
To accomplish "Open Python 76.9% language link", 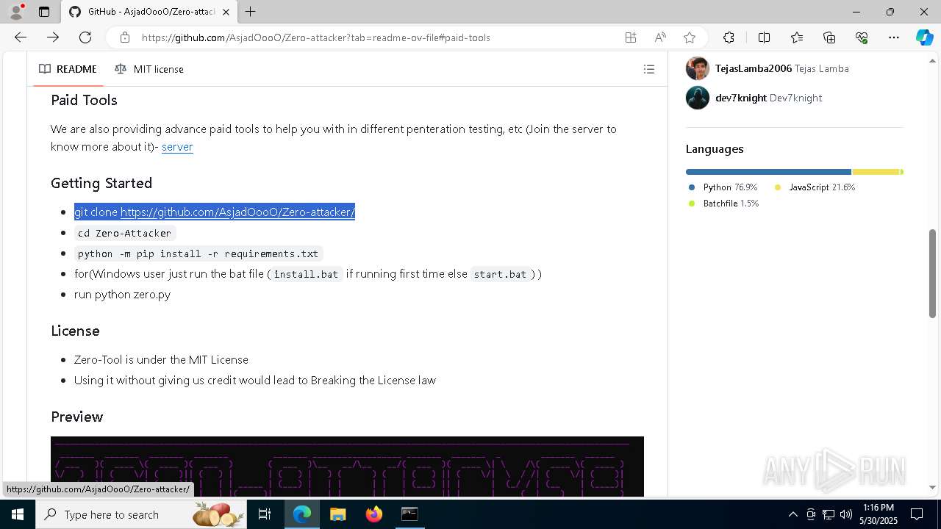I will click(723, 187).
